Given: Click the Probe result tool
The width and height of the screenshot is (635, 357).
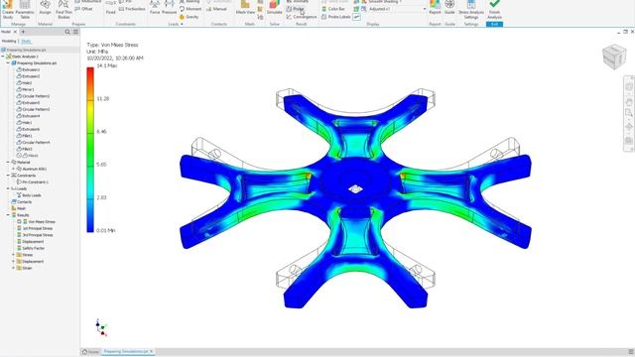Looking at the screenshot, I should point(296,9).
